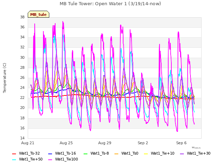The image size is (222, 166).
Task: Click the Temperature (C) axis label
Action: [5, 78]
